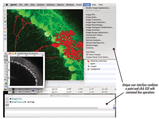Click the cursor A col field showing 558
The height and width of the screenshot is (119, 159).
59,89
